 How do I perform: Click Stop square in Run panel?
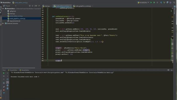click(4, 76)
